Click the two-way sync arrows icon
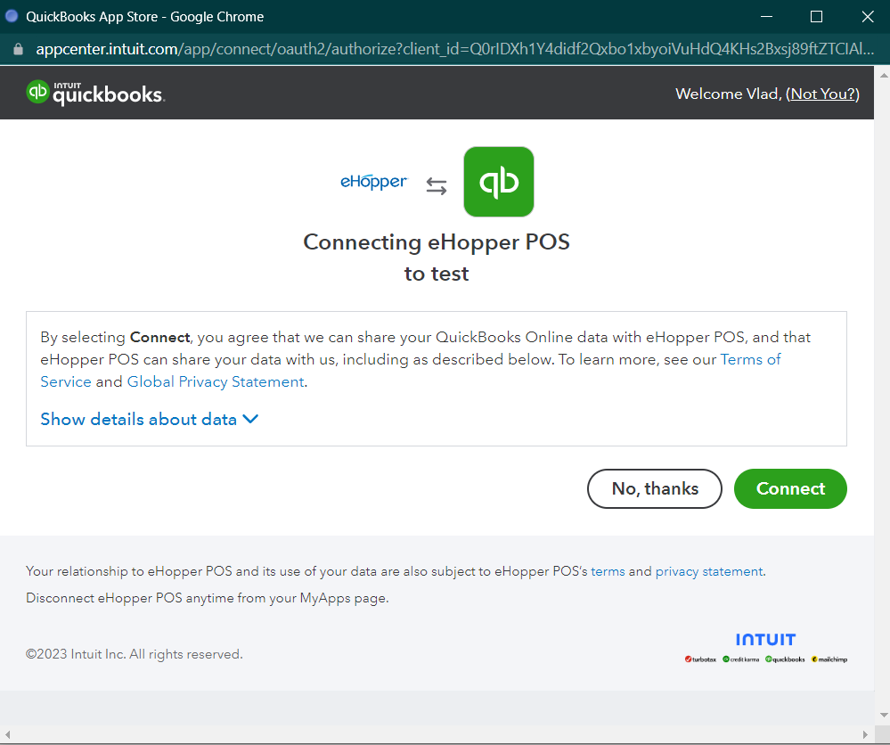This screenshot has width=890, height=745. click(437, 186)
